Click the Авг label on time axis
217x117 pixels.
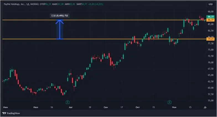click(x=71, y=107)
